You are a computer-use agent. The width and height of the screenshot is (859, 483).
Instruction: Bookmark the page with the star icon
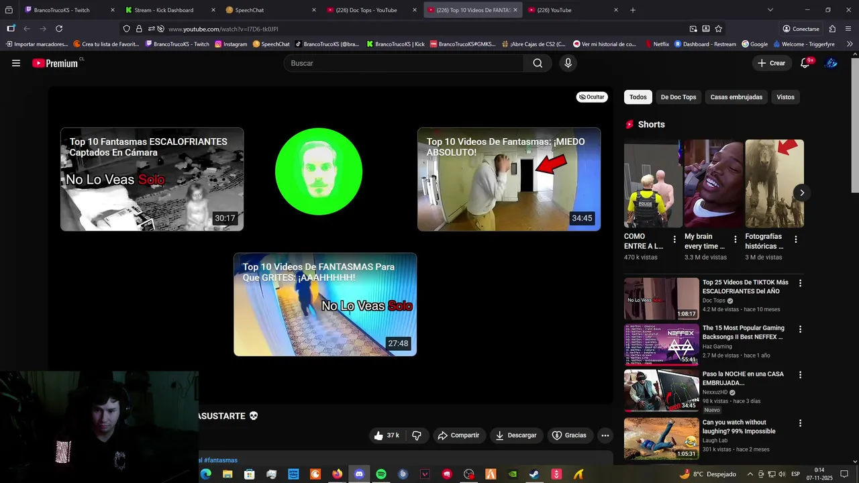click(719, 29)
